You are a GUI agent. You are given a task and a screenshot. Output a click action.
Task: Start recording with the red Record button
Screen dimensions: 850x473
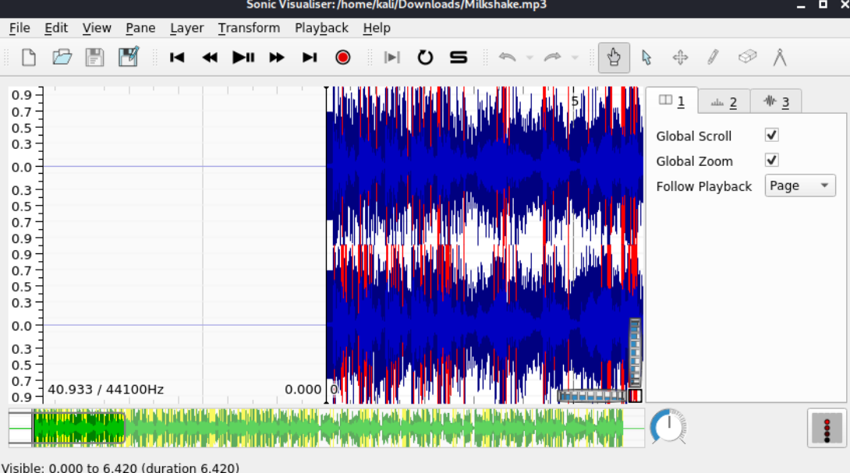click(x=342, y=58)
